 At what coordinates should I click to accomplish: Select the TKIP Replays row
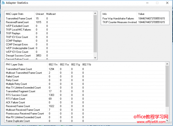pos(49,33)
